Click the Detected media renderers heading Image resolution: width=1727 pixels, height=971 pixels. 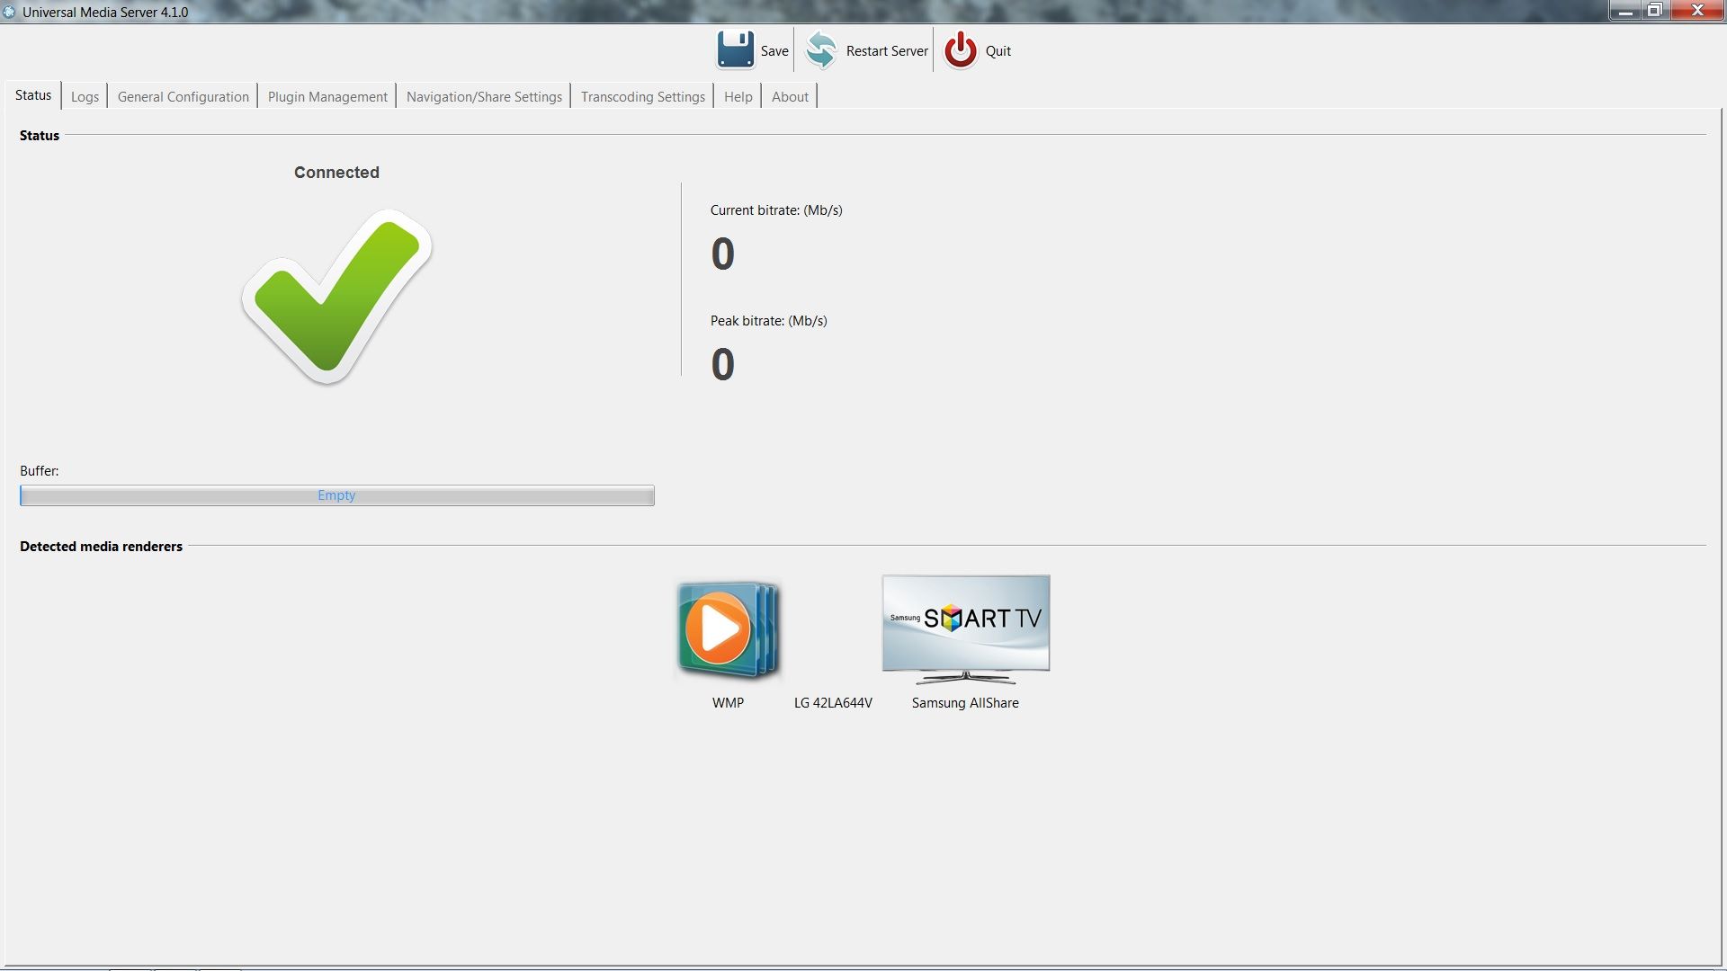[101, 547]
